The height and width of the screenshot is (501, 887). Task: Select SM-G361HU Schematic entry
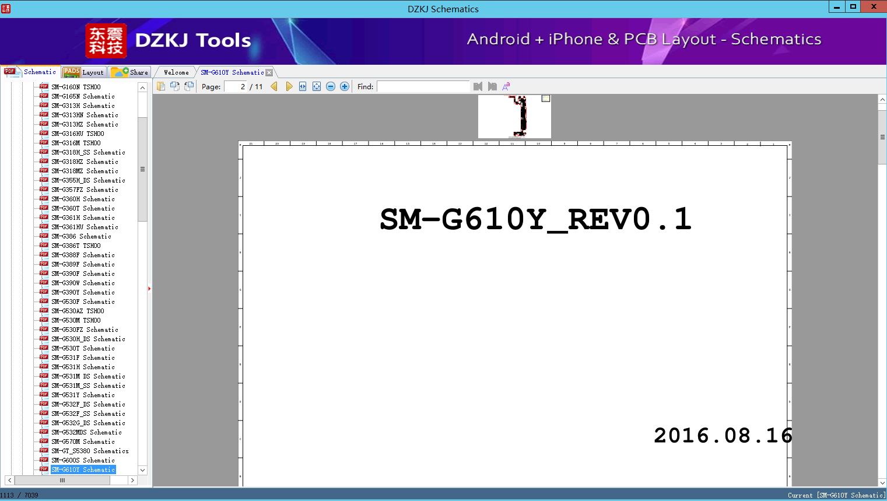[x=85, y=227]
